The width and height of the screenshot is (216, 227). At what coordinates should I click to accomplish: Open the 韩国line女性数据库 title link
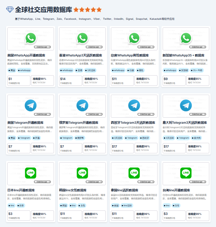click(x=73, y=190)
